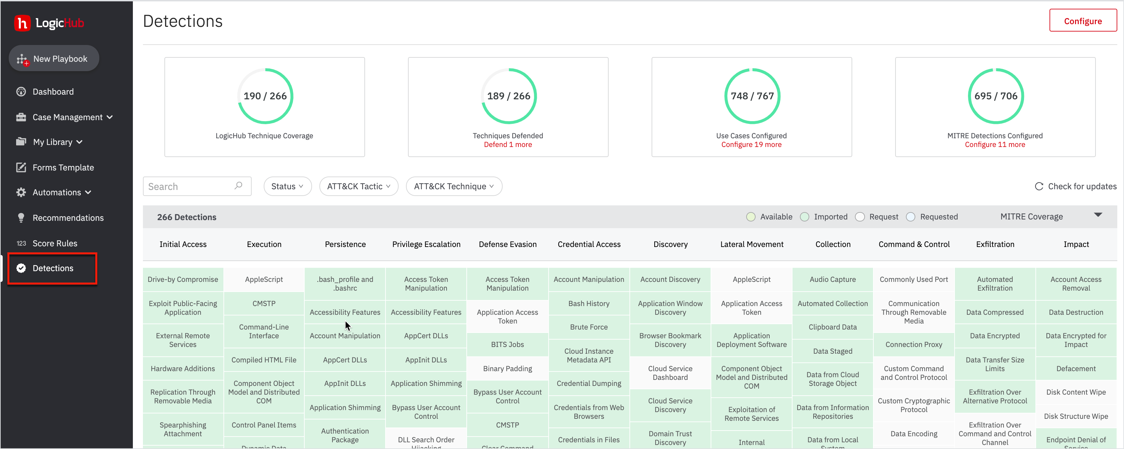Viewport: 1124px width, 449px height.
Task: Select the Brute Force cell
Action: tap(589, 327)
